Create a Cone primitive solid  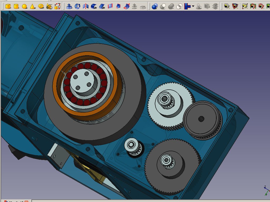click(x=33, y=6)
